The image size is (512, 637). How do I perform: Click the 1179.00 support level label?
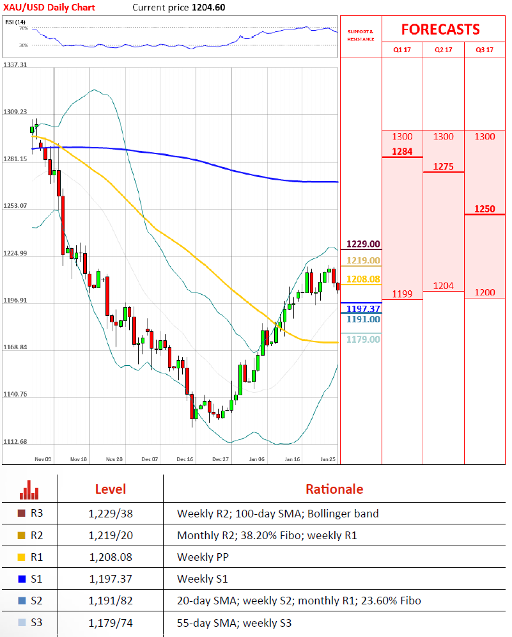click(x=363, y=339)
